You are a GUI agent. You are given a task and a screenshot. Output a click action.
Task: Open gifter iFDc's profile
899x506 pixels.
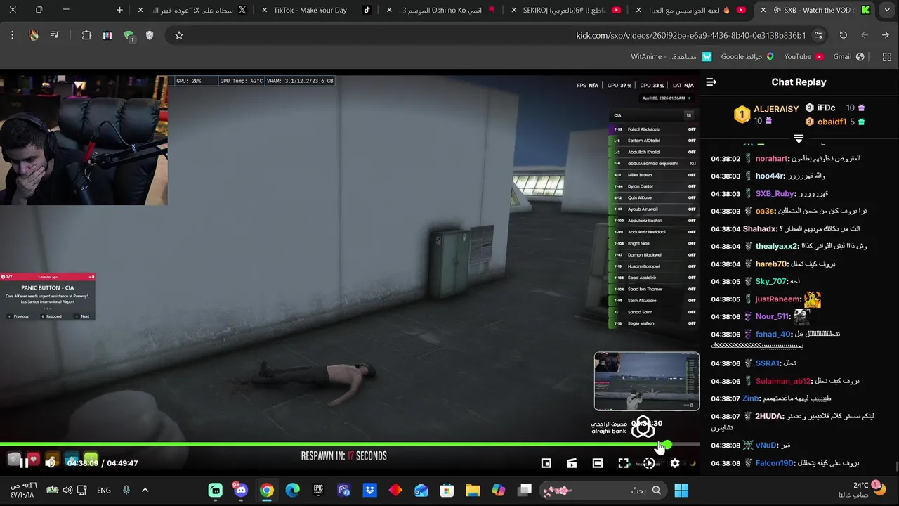click(826, 108)
